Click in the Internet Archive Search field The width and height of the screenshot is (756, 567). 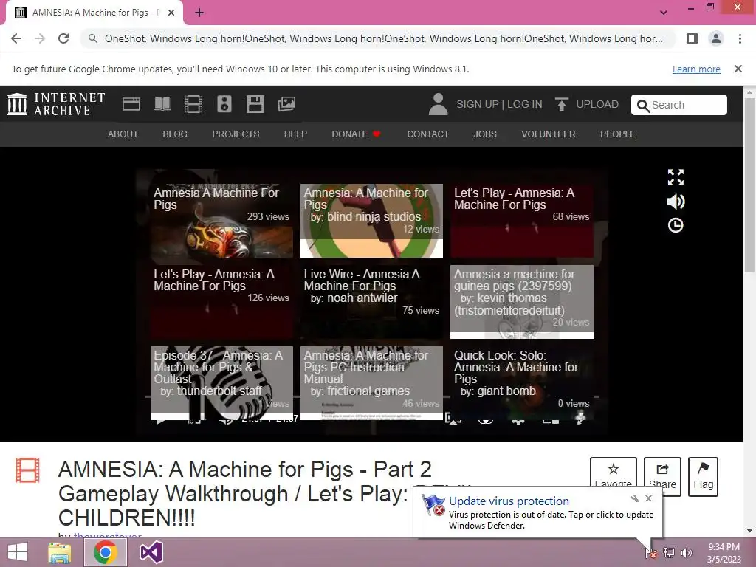679,105
